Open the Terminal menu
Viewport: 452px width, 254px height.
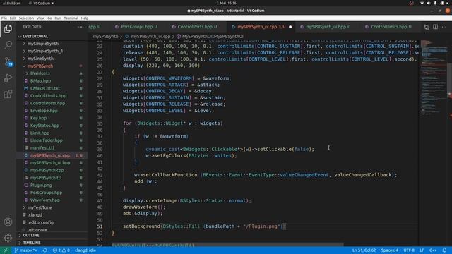[71, 18]
